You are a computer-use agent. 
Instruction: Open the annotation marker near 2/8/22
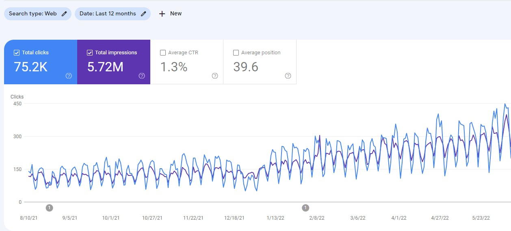[305, 208]
